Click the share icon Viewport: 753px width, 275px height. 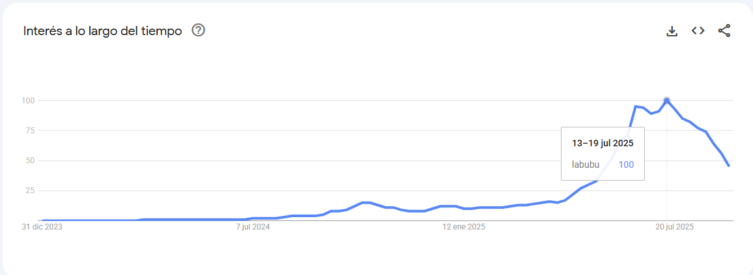click(724, 31)
